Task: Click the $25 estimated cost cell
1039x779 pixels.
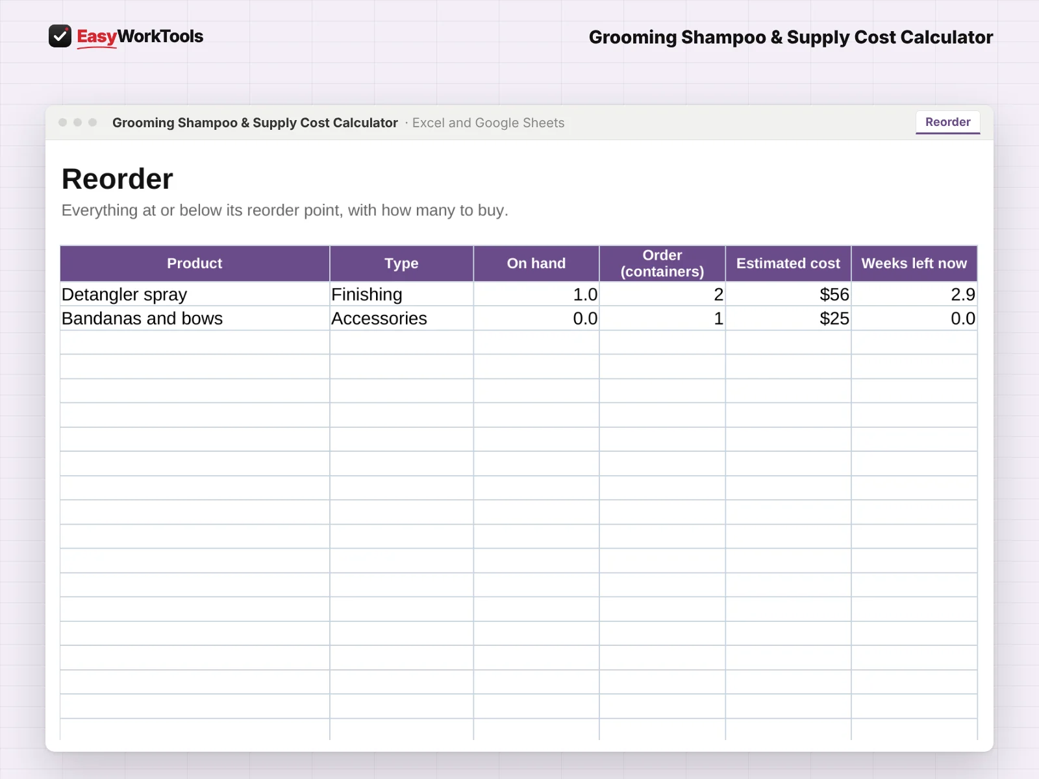Action: pos(788,318)
